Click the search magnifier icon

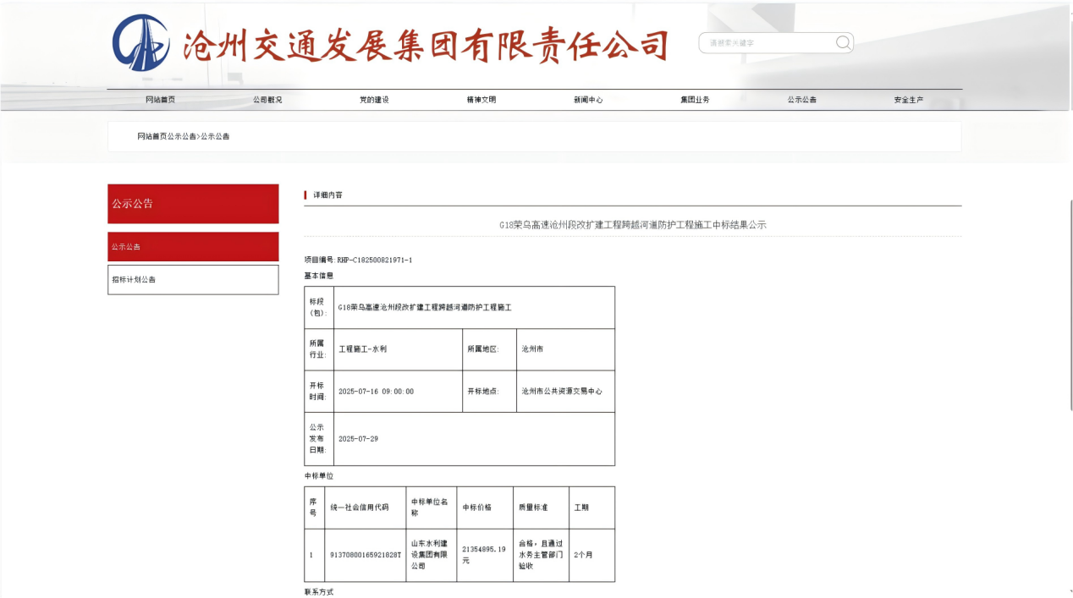coord(842,42)
